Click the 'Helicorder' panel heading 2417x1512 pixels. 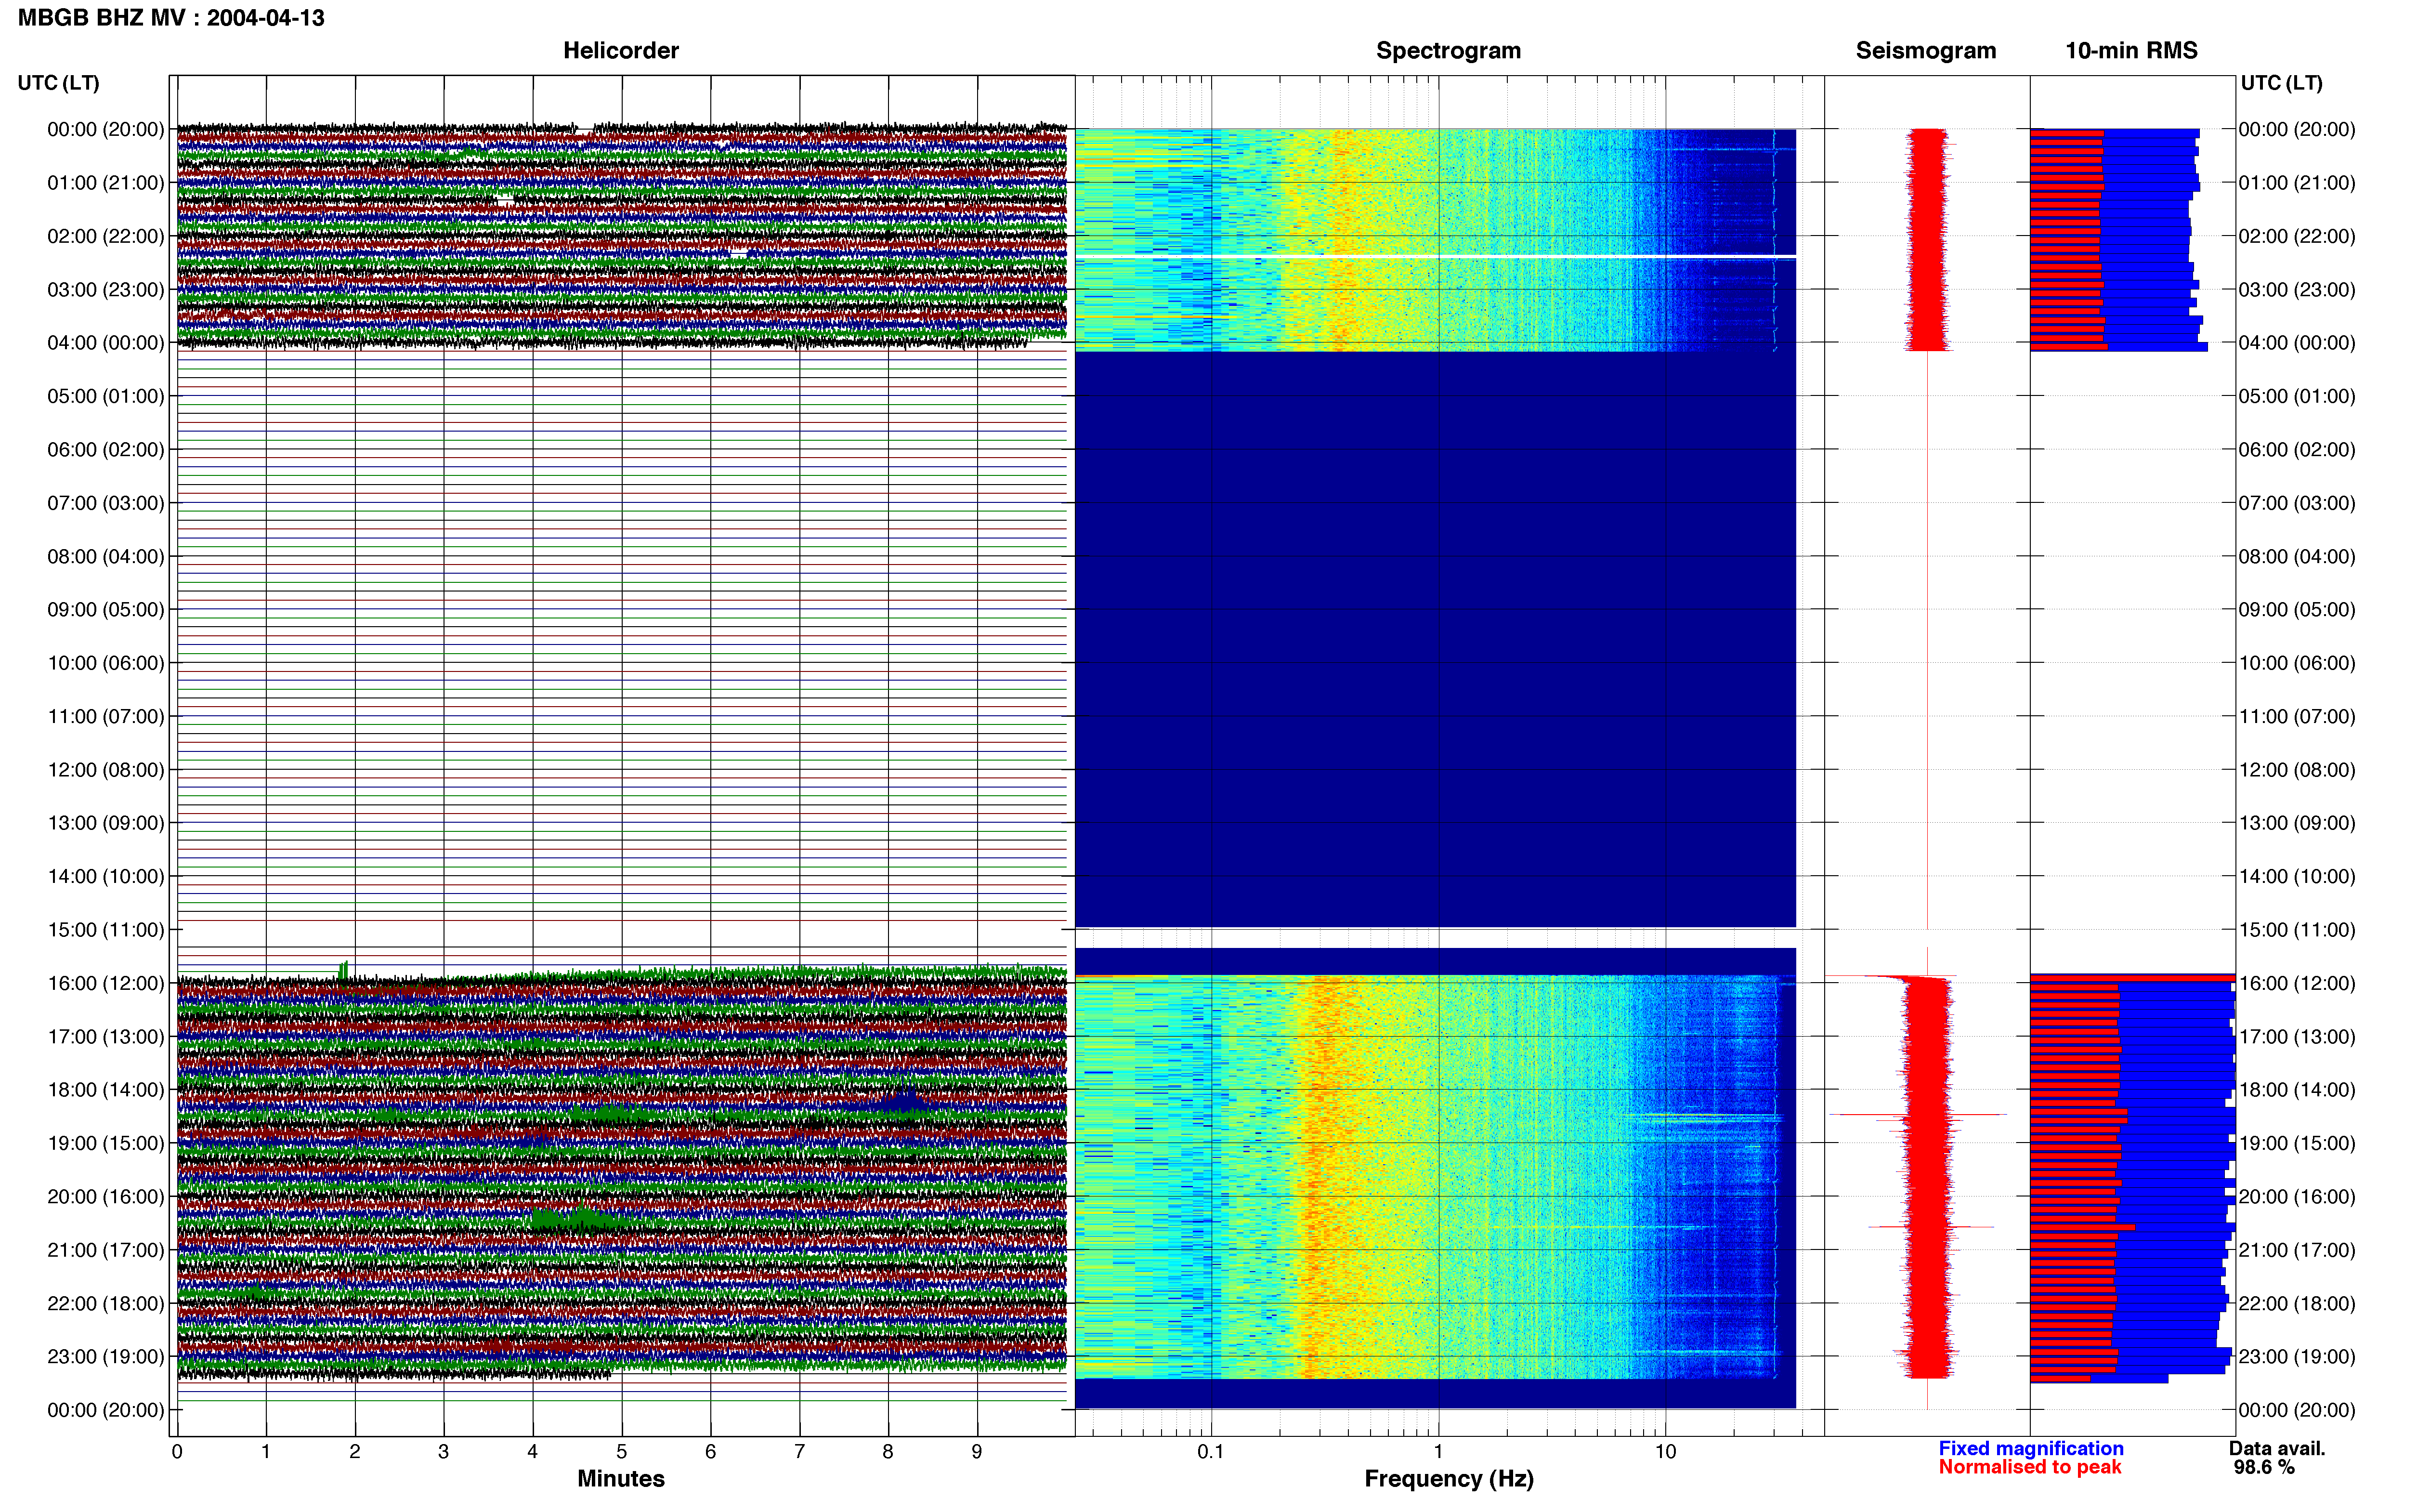[x=621, y=50]
